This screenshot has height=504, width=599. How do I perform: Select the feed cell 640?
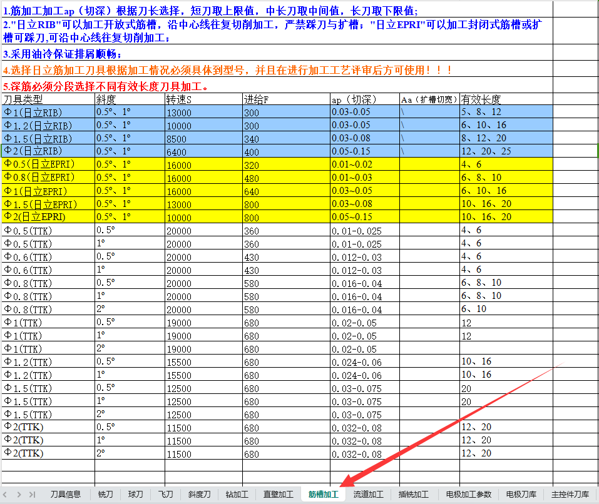pyautogui.click(x=286, y=190)
